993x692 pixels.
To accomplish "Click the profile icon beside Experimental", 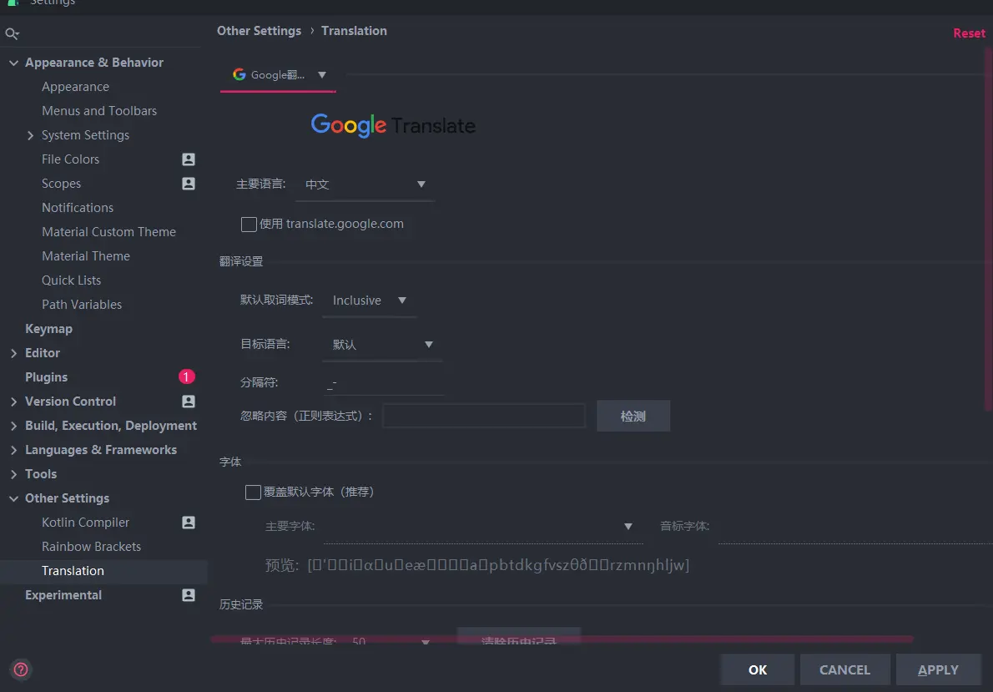I will (x=189, y=595).
